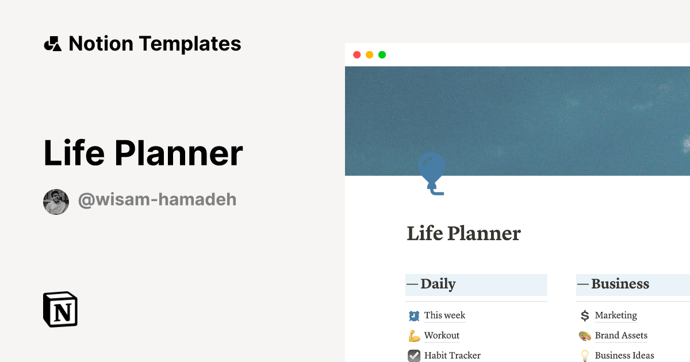Go to the Marketing page

pyautogui.click(x=616, y=315)
